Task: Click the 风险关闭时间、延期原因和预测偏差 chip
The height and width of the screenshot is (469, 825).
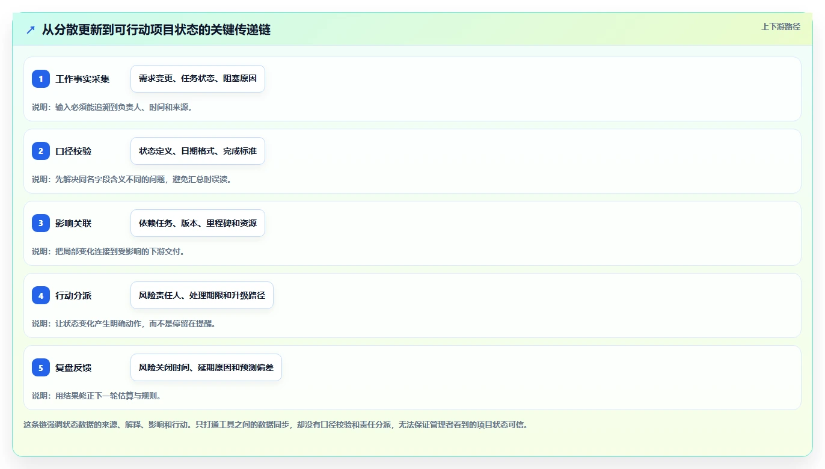Action: (x=206, y=367)
